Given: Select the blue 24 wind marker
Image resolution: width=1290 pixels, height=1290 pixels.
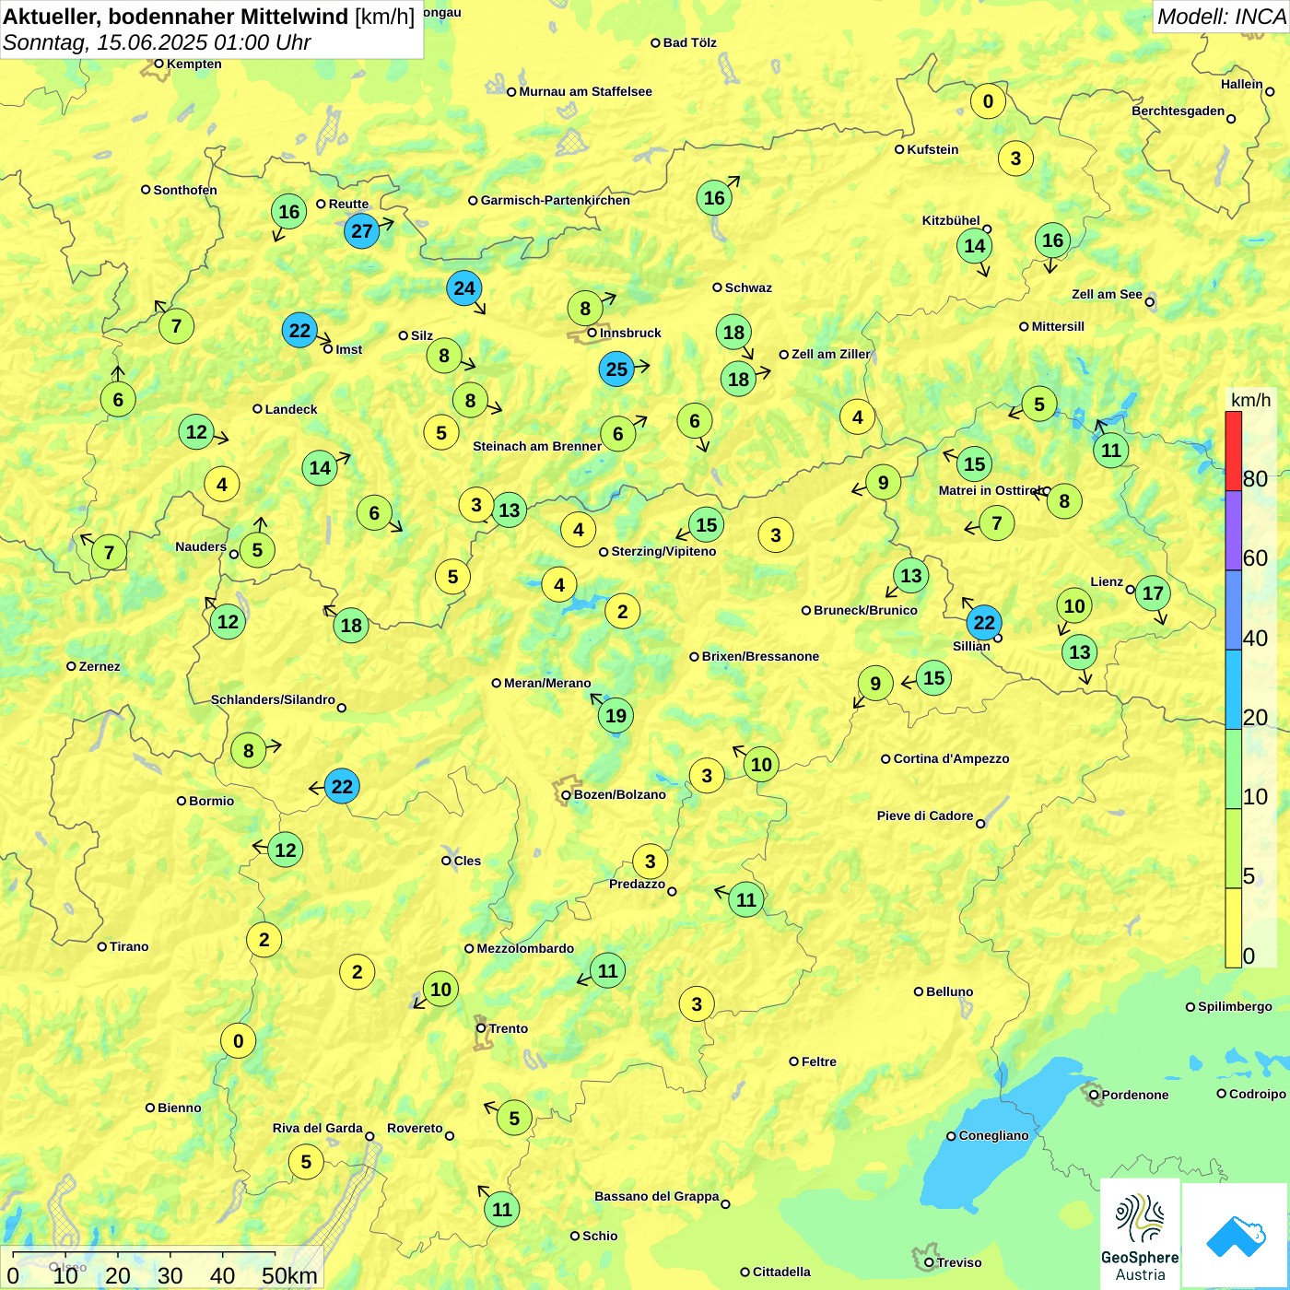Looking at the screenshot, I should point(464,288).
